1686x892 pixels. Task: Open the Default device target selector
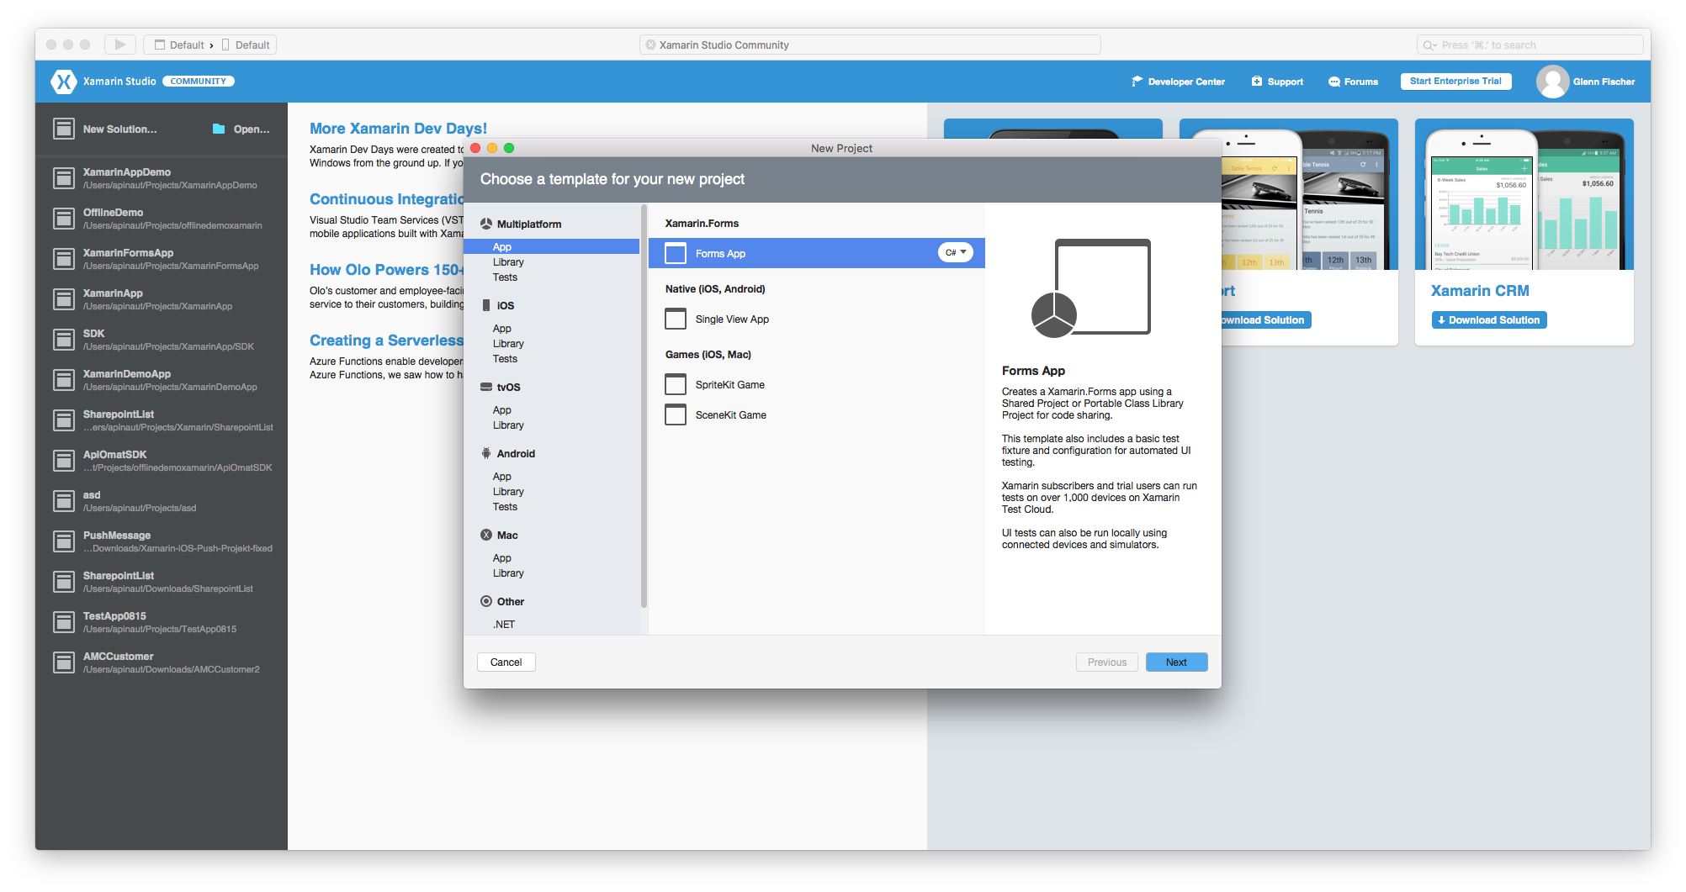click(247, 45)
